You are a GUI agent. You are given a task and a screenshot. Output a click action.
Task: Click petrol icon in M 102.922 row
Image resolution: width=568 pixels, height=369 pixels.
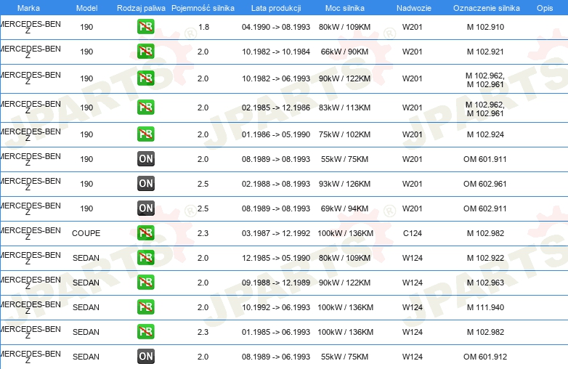pos(145,257)
